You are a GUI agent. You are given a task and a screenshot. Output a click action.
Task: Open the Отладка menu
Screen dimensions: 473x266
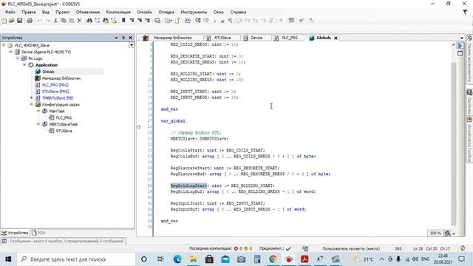click(166, 12)
